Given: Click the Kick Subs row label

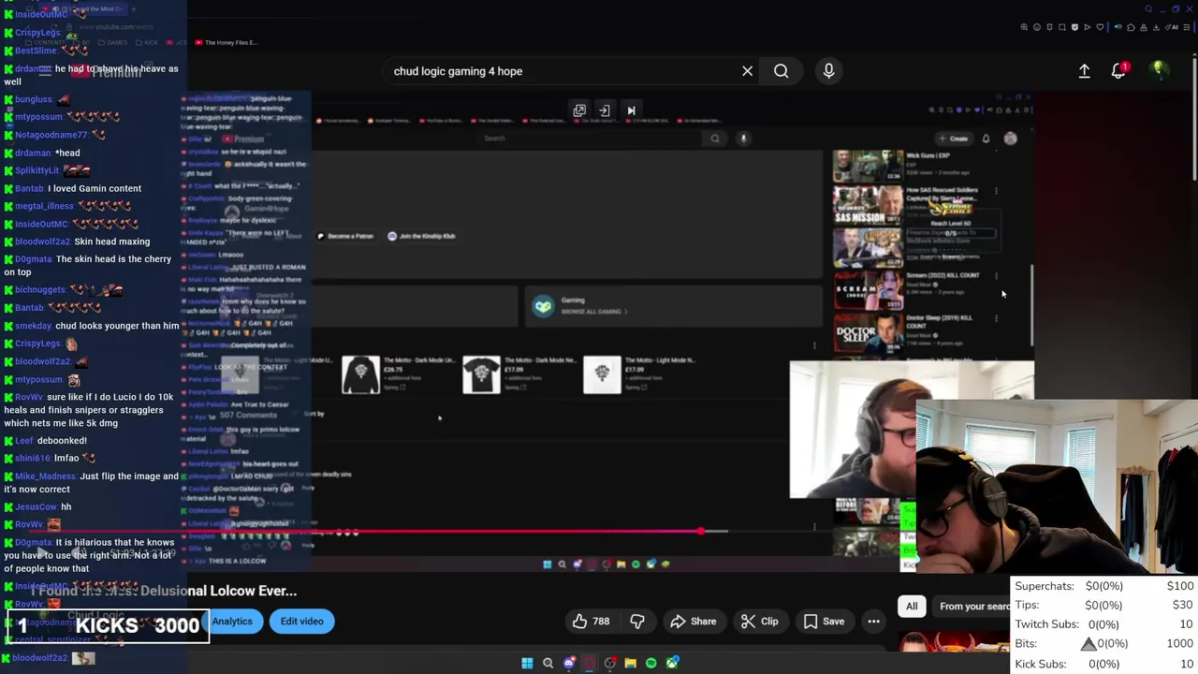Looking at the screenshot, I should tap(1040, 664).
